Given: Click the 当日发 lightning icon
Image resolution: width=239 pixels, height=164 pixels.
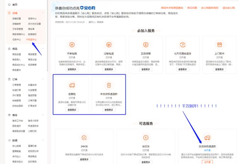Looking at the screenshot, I should 146,138.
